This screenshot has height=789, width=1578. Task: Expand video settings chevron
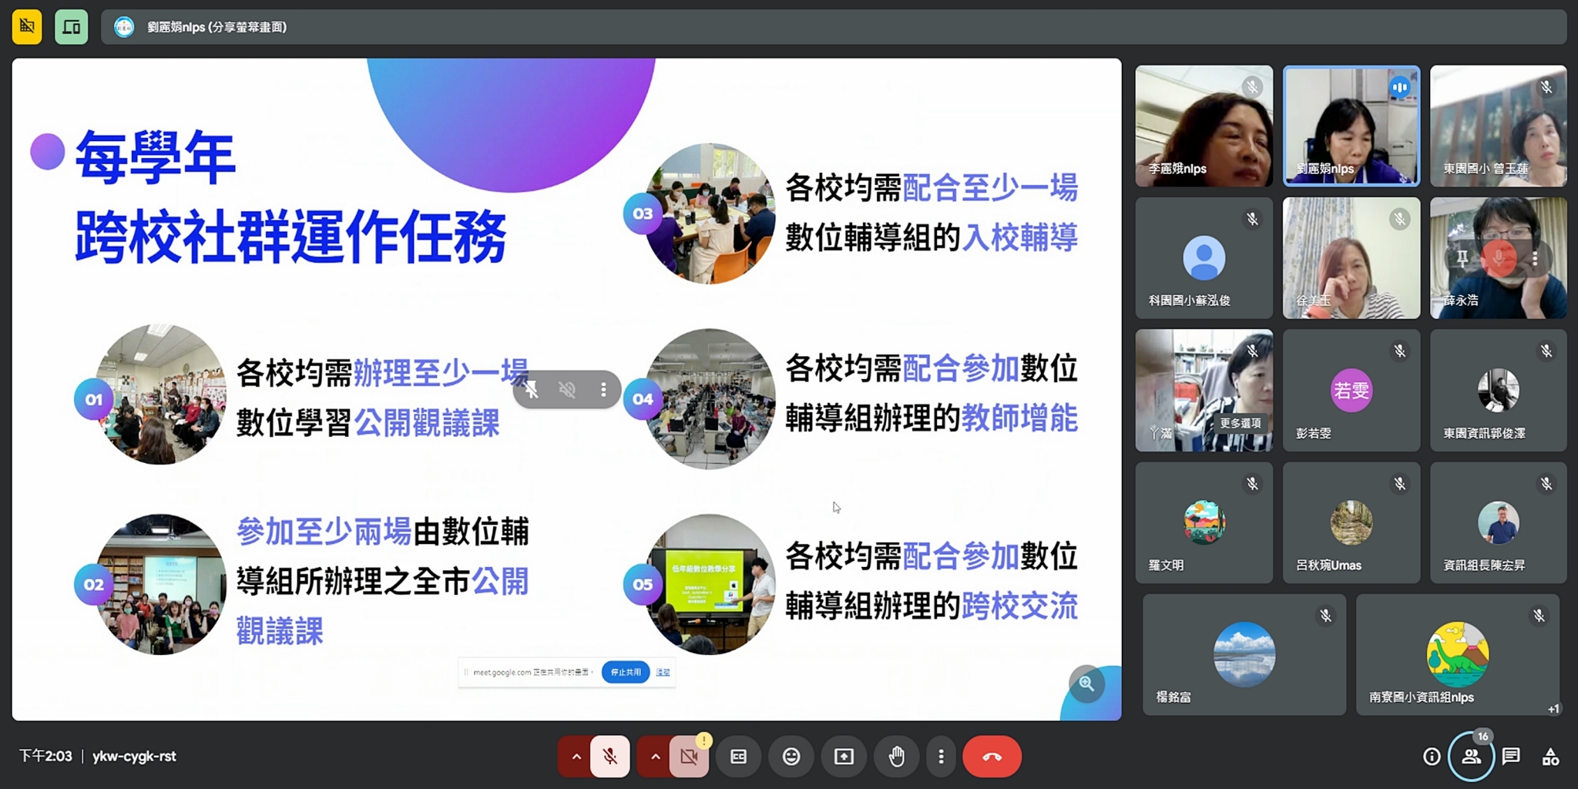pyautogui.click(x=655, y=757)
